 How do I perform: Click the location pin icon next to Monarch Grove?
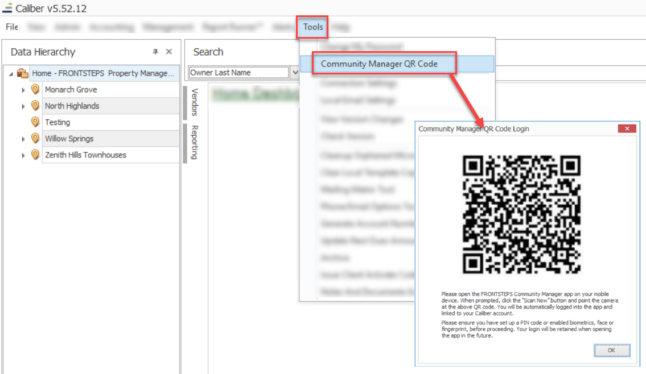tap(35, 89)
